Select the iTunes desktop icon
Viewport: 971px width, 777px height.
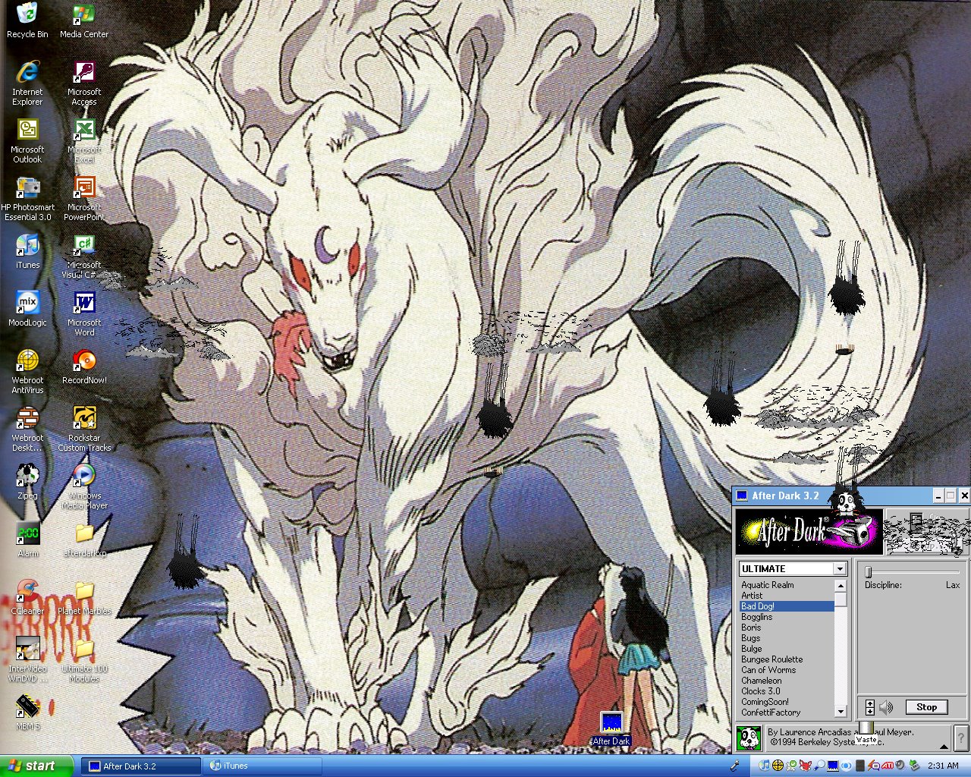[x=27, y=251]
